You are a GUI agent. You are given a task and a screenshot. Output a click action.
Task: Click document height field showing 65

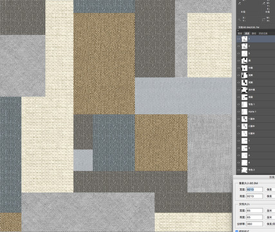point(254,217)
